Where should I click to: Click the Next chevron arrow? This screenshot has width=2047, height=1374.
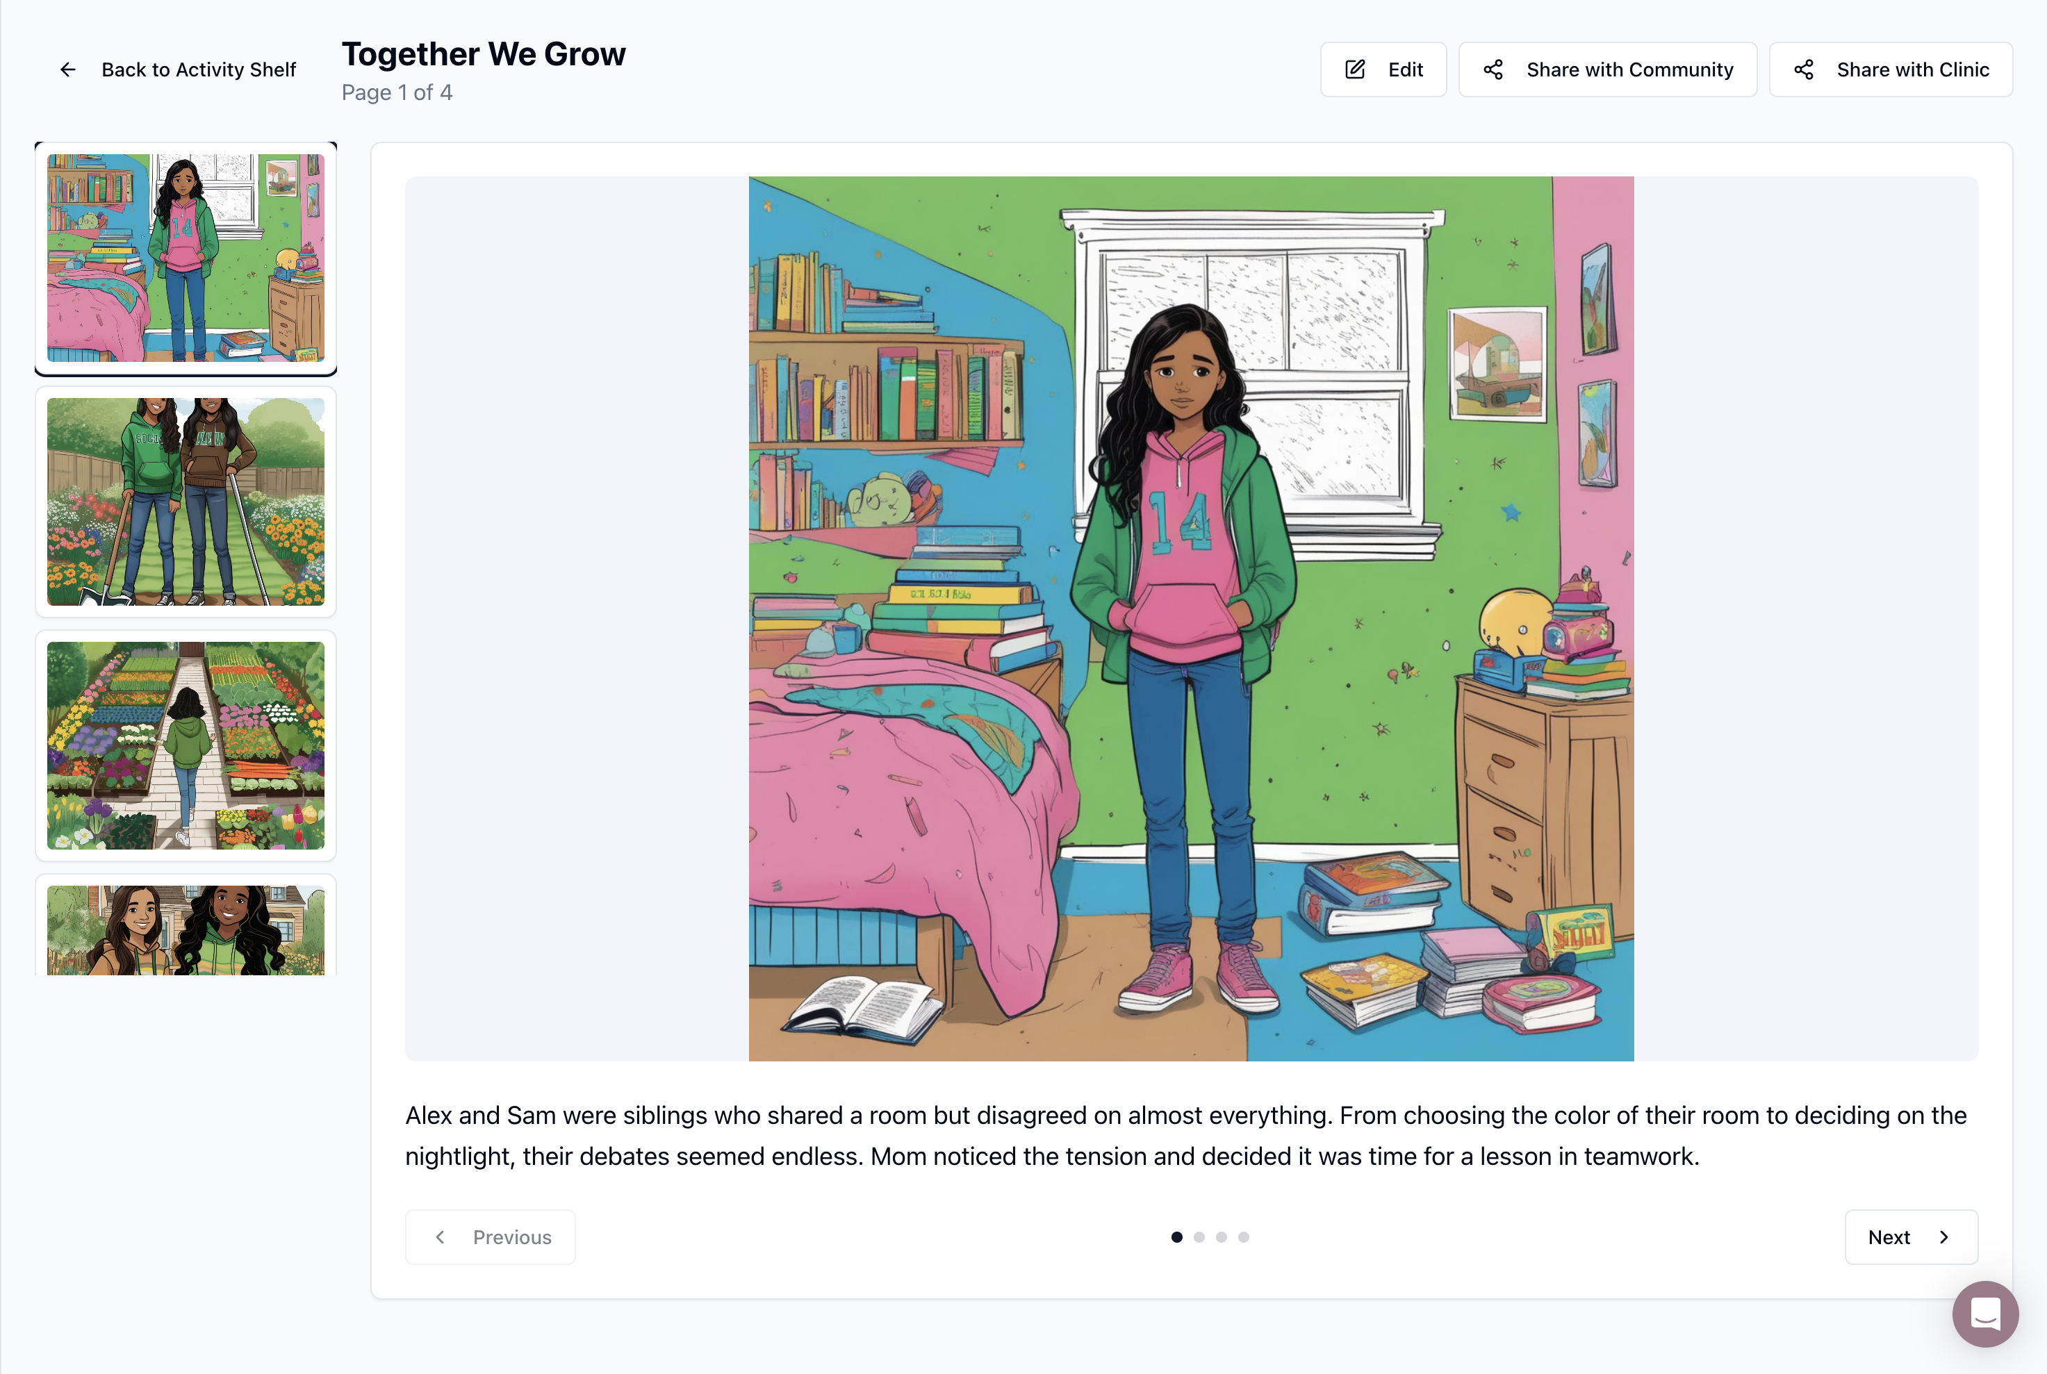(x=1943, y=1237)
